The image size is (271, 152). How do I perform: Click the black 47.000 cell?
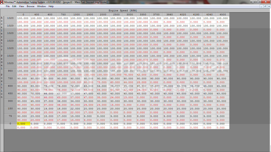click(90, 94)
